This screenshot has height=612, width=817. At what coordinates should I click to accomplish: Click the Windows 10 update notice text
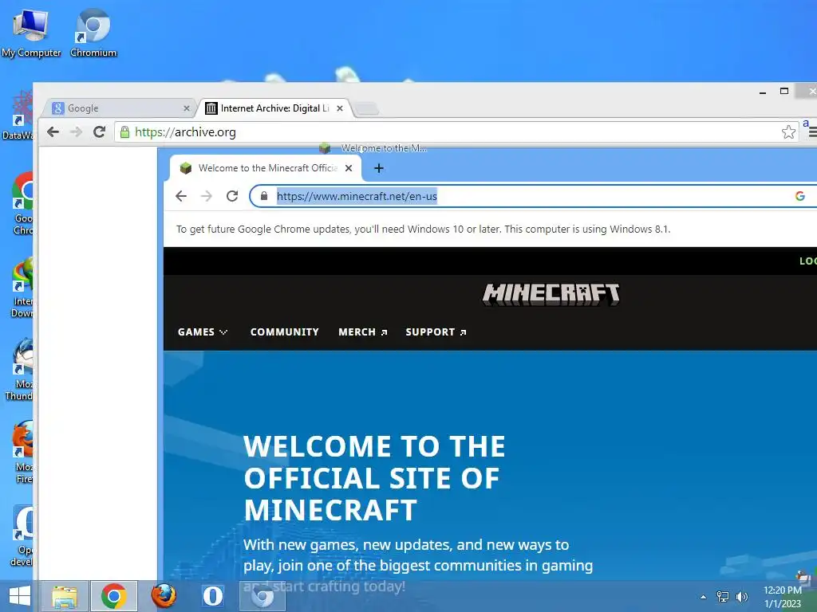click(x=423, y=229)
